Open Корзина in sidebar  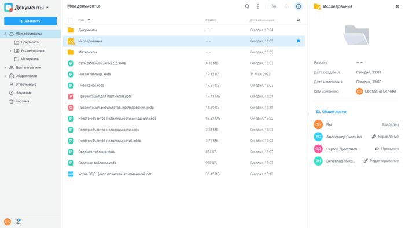click(x=22, y=101)
